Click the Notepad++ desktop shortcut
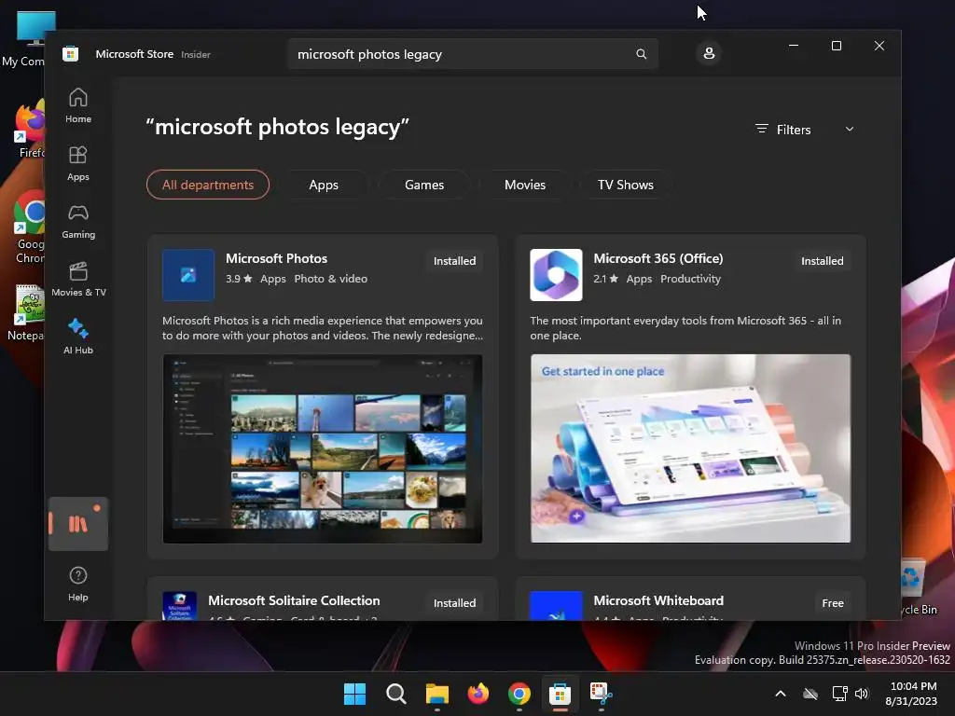 coord(27,313)
